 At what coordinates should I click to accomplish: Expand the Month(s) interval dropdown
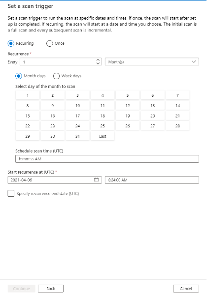[152, 62]
